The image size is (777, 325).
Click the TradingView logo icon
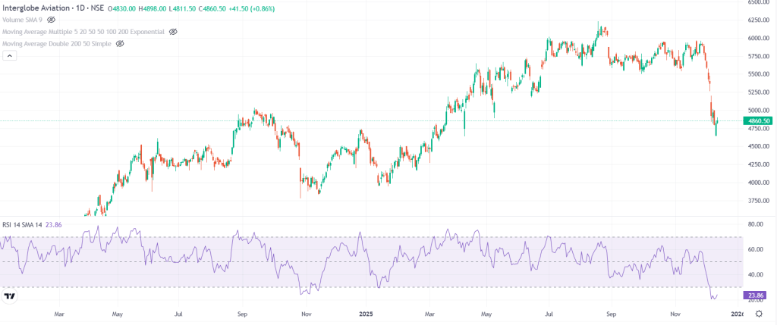coord(10,297)
